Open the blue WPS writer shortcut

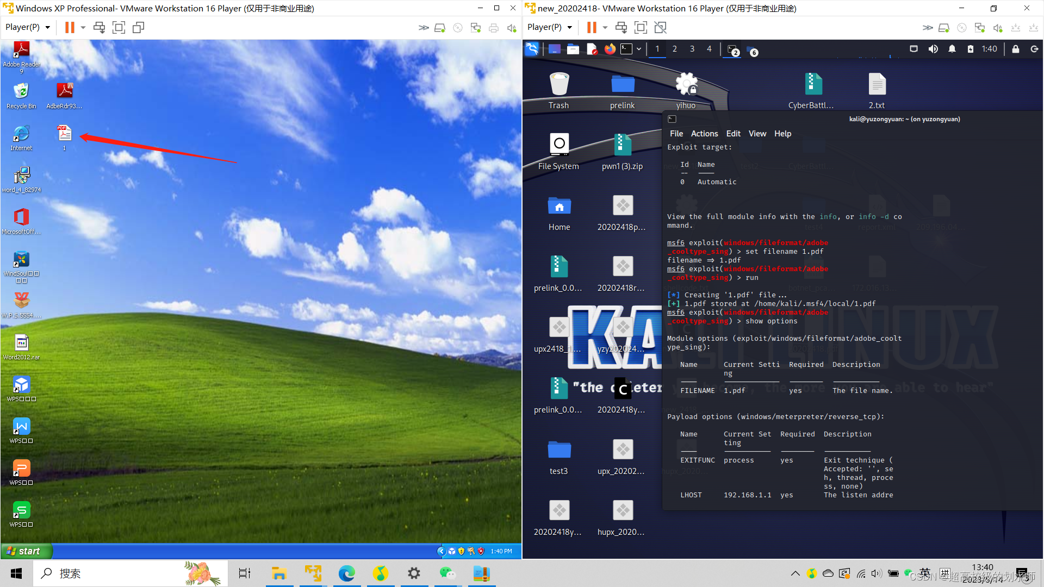pos(21,430)
